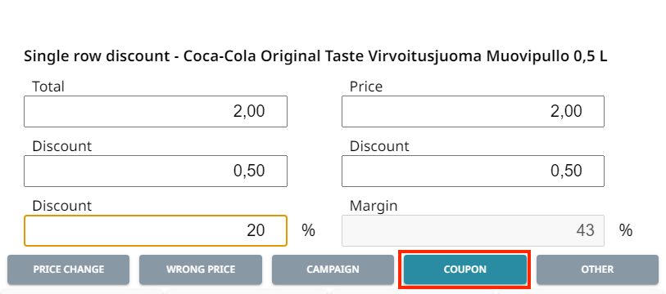Image resolution: width=666 pixels, height=294 pixels.
Task: Click the Total label text
Action: [48, 87]
